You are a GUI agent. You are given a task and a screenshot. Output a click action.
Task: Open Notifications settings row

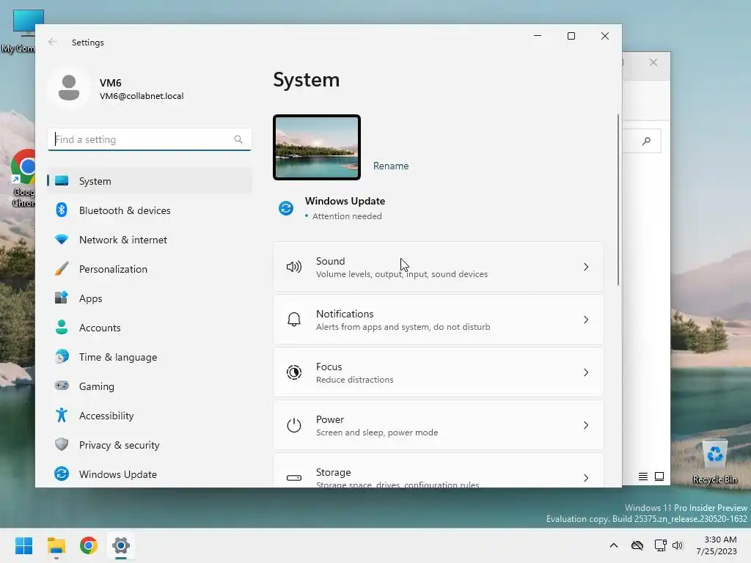pos(439,320)
